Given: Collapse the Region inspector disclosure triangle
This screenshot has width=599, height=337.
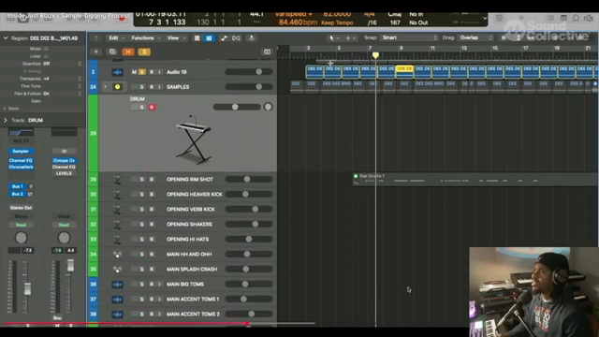Looking at the screenshot, I should [6, 38].
